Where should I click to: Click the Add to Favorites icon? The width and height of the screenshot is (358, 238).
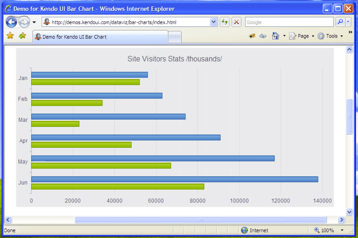(x=22, y=36)
